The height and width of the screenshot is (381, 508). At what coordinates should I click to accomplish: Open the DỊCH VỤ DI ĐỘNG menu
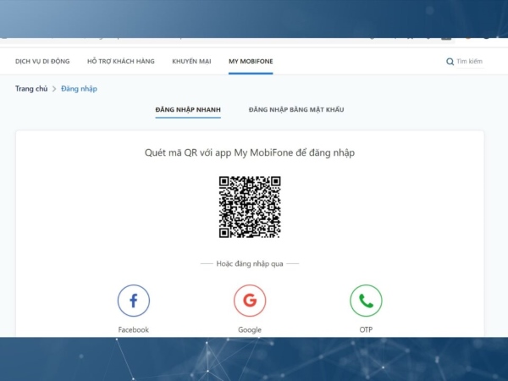43,62
